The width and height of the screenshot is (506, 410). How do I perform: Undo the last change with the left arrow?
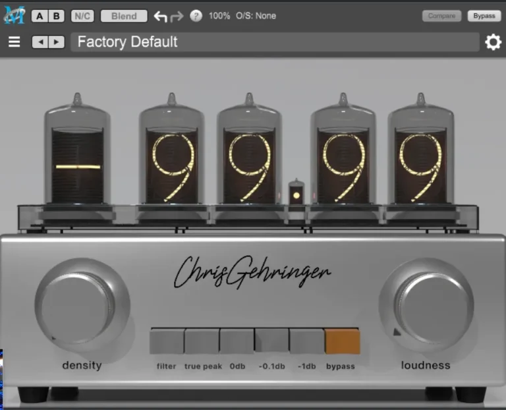click(160, 16)
